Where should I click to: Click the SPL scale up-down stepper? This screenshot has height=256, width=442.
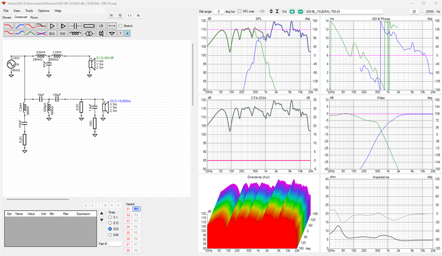coord(271,11)
